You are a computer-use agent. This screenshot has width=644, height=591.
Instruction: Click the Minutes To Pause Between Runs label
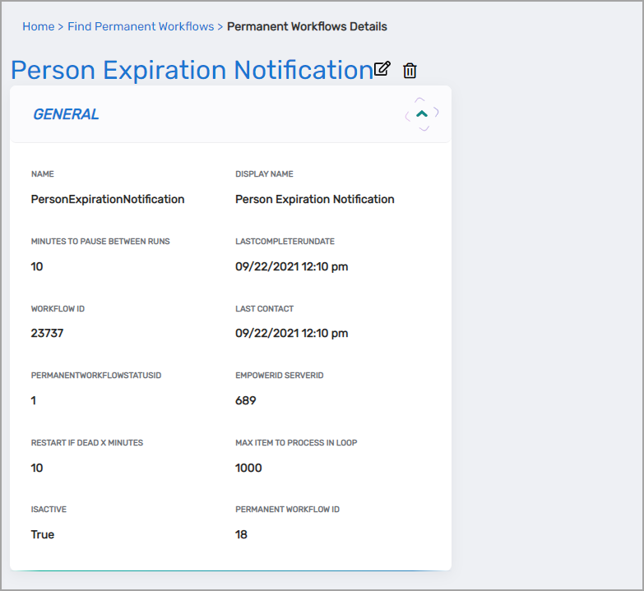click(100, 242)
